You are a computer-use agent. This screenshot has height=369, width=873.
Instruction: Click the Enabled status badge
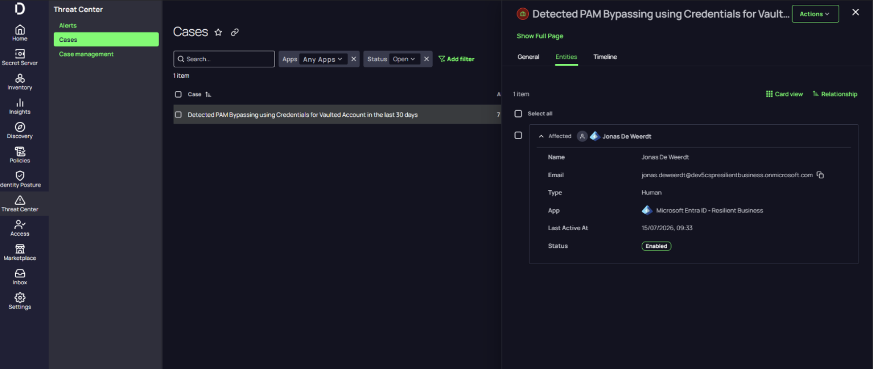[x=656, y=246]
